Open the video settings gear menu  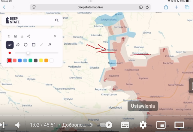[x=143, y=125]
